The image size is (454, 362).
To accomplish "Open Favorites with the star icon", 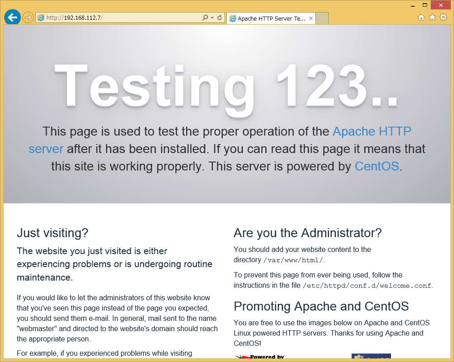I will coord(432,17).
